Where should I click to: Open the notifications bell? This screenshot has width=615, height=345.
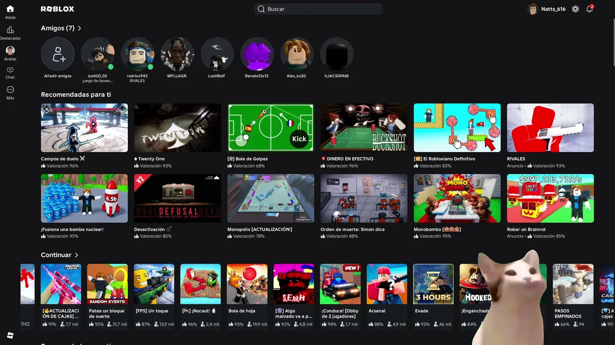click(x=590, y=9)
